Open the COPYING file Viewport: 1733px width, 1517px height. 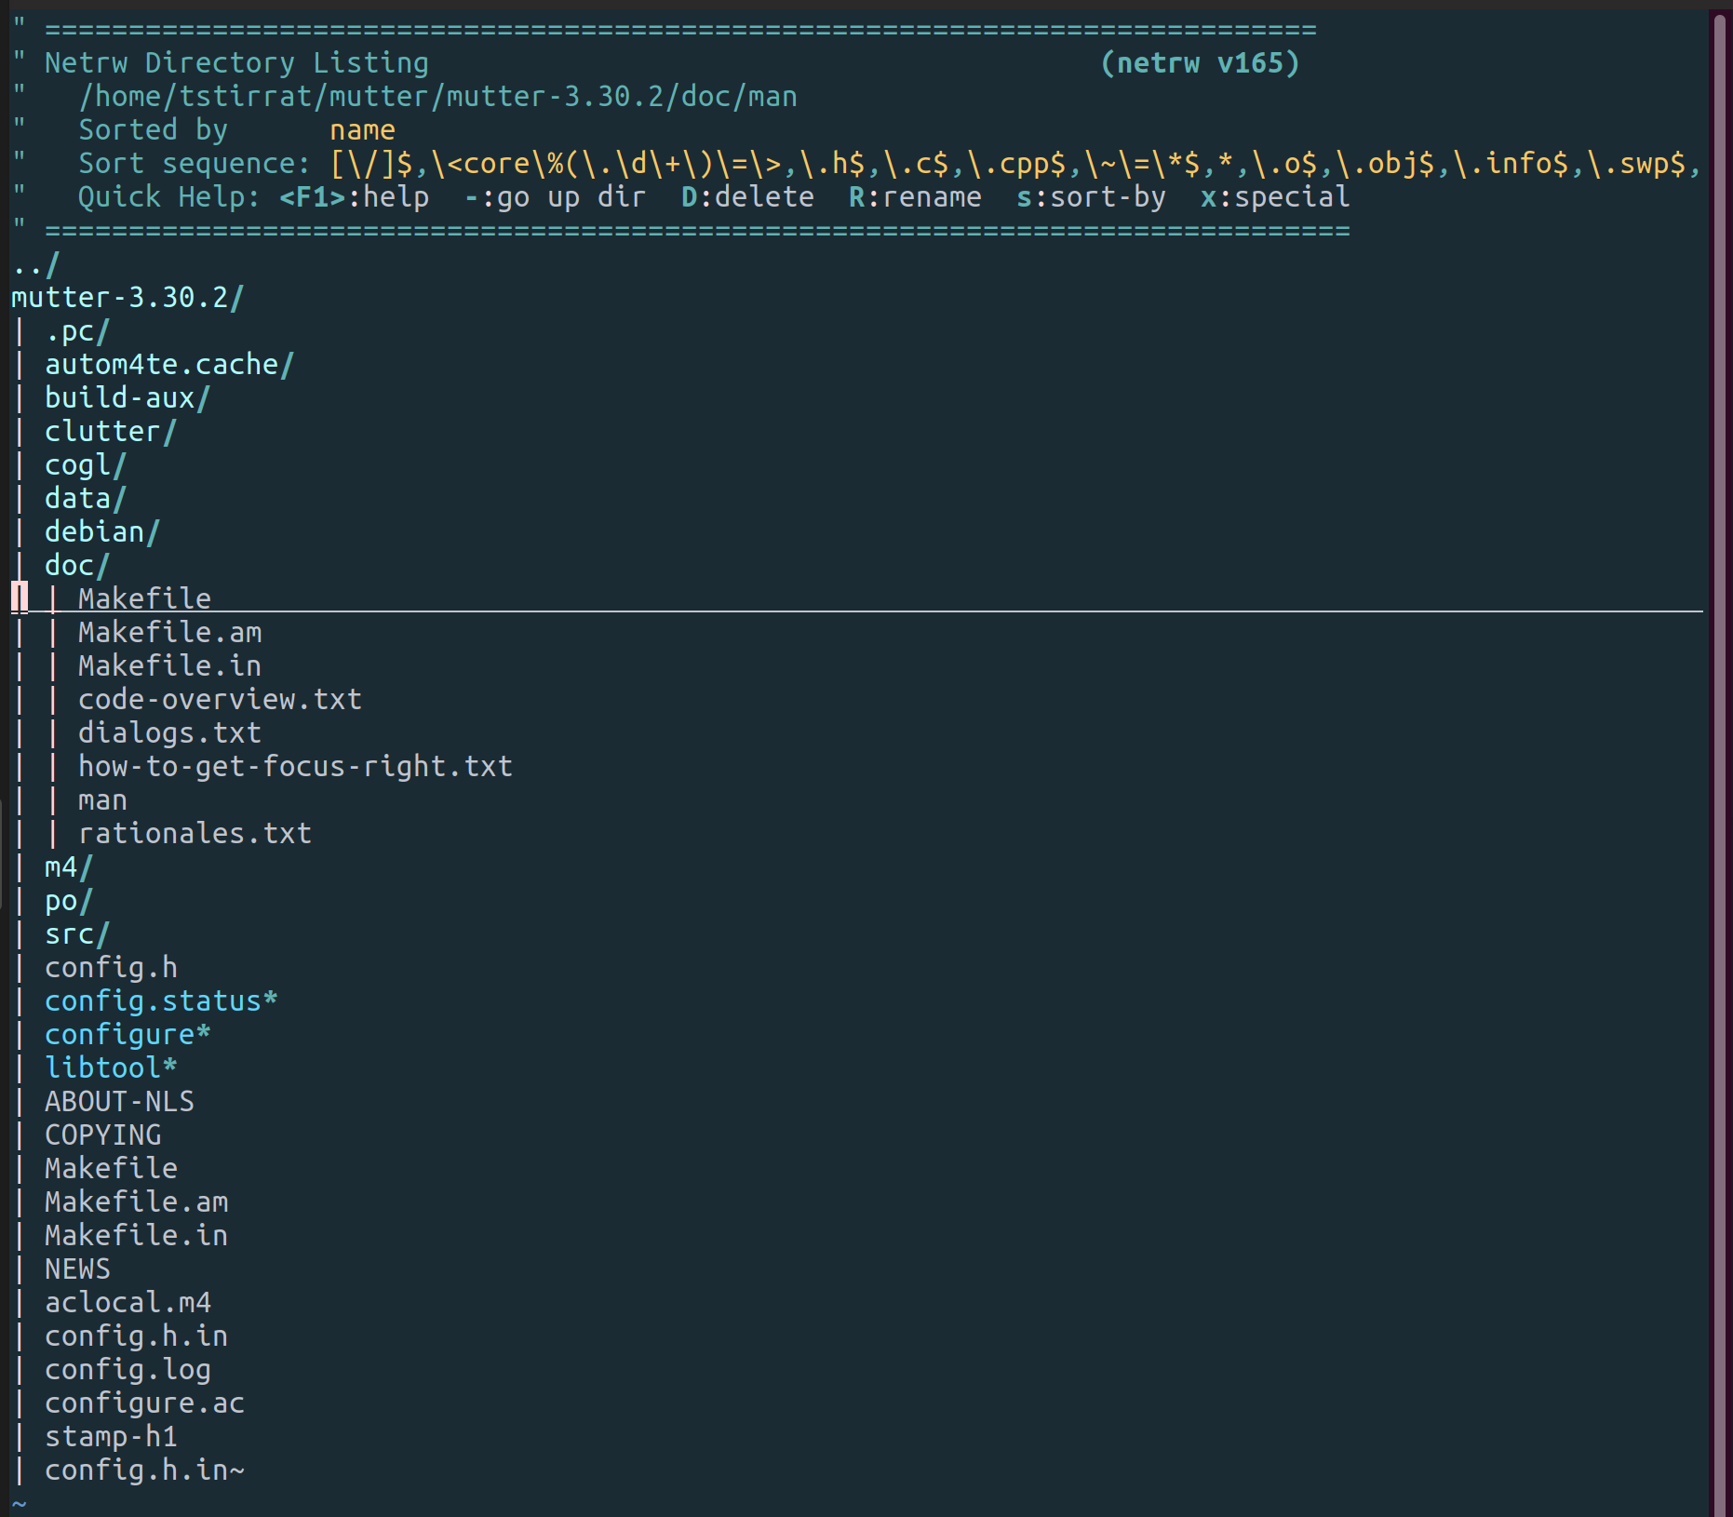[102, 1134]
